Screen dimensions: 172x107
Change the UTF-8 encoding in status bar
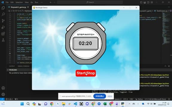point(125,99)
